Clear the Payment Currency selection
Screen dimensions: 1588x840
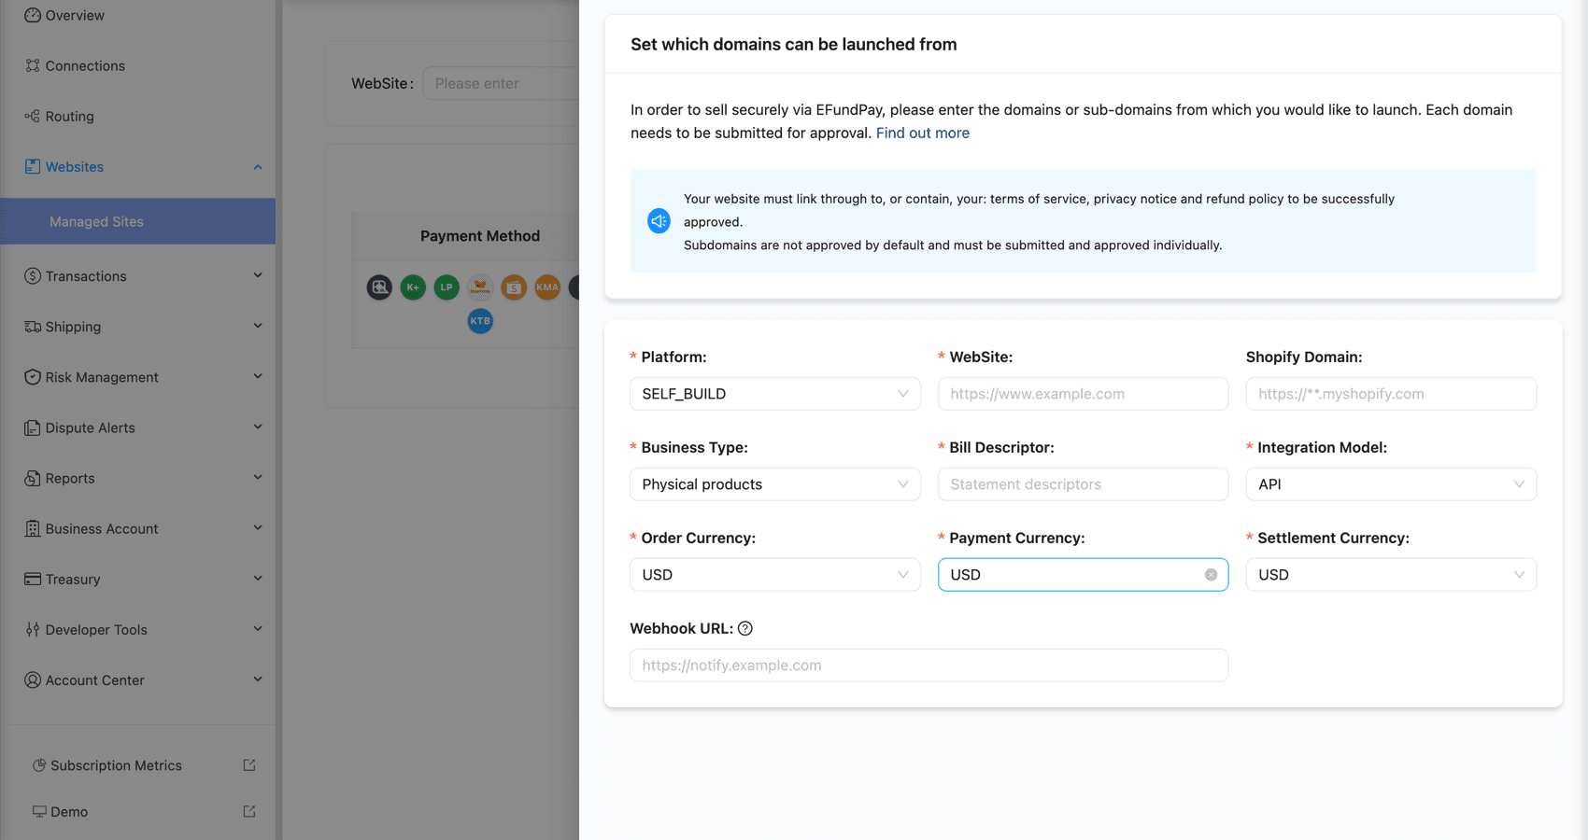click(x=1211, y=575)
